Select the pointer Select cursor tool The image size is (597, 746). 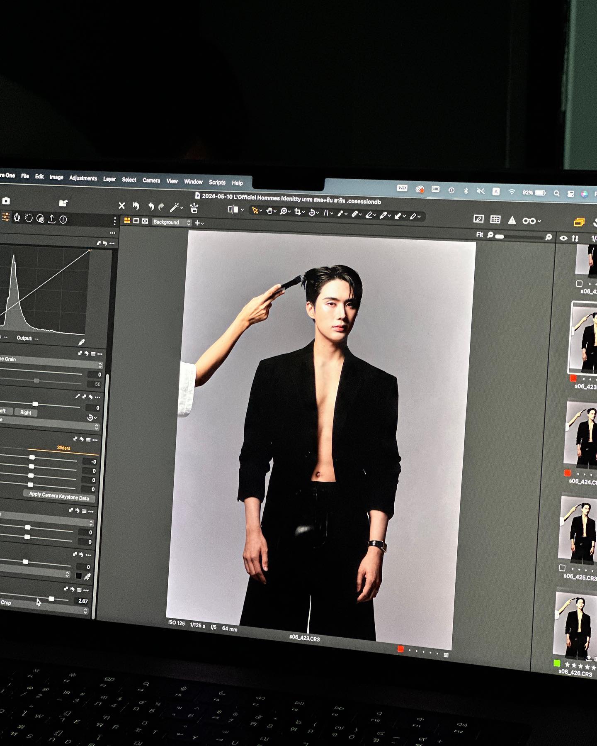point(255,211)
